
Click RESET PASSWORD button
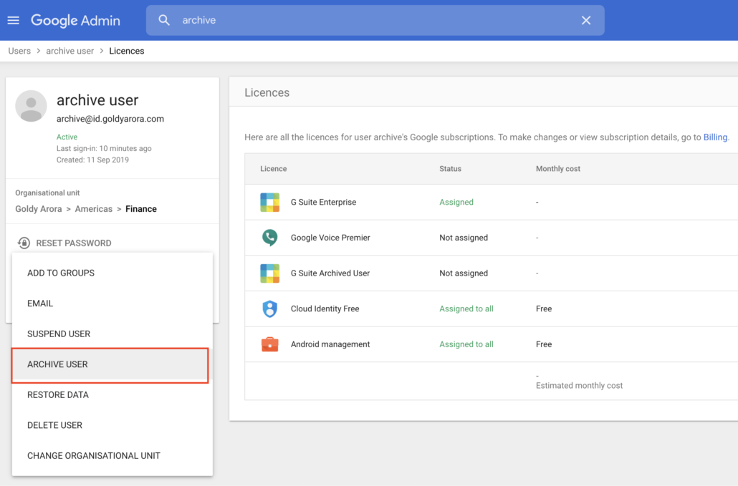pyautogui.click(x=74, y=243)
